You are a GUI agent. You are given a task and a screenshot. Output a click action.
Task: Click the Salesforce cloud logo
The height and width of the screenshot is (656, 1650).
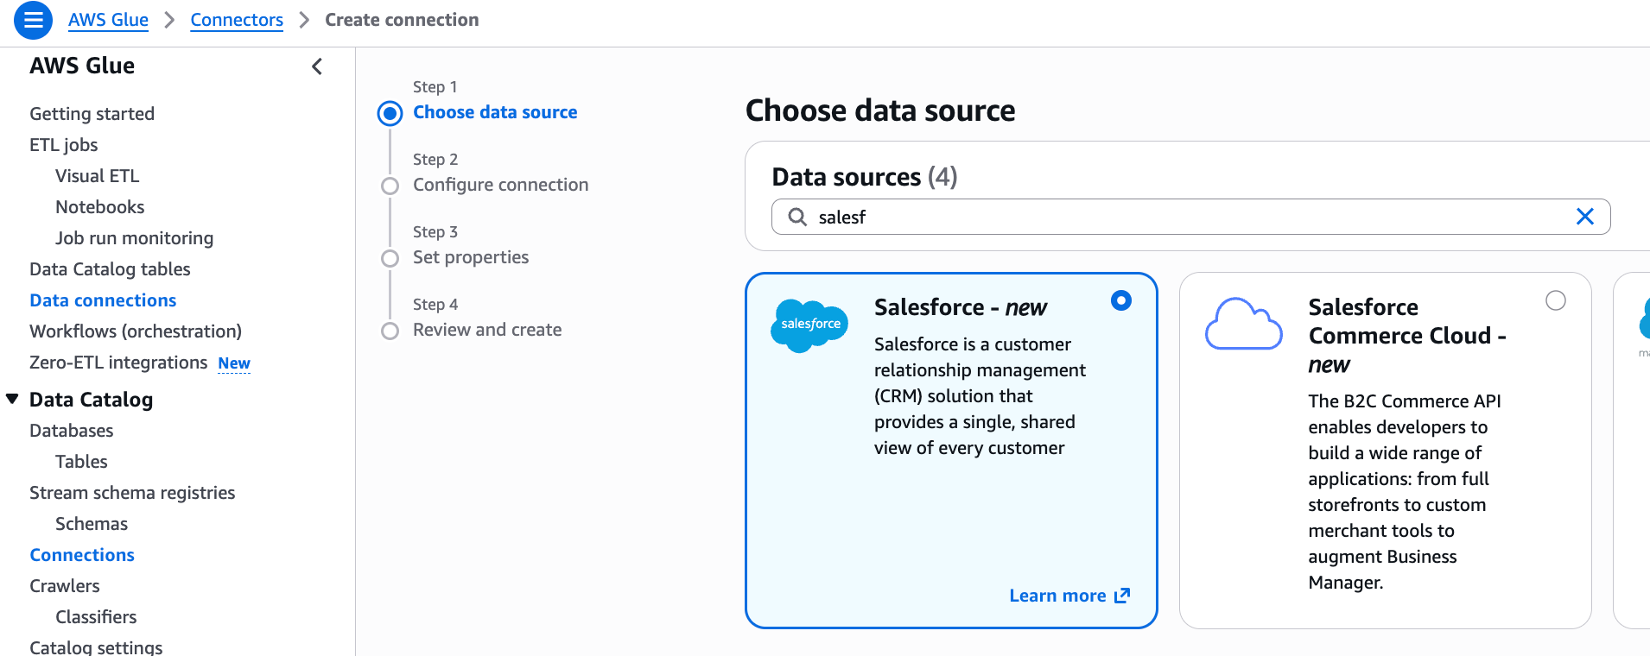click(x=809, y=325)
